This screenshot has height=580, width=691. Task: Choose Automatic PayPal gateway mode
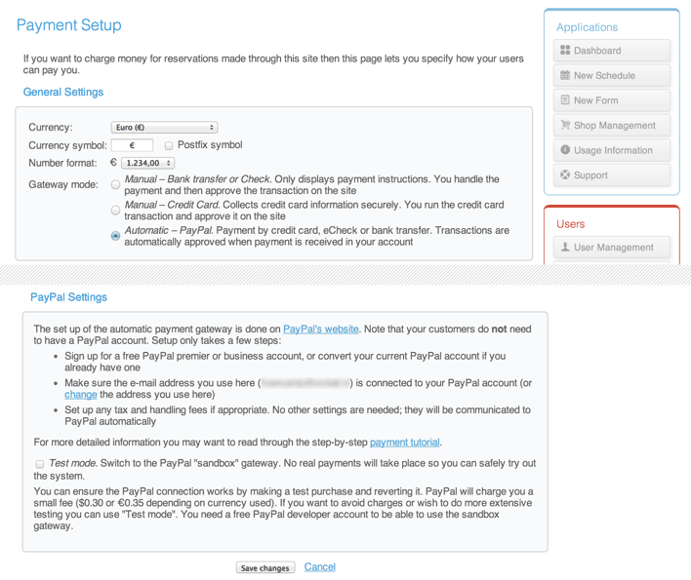(116, 236)
